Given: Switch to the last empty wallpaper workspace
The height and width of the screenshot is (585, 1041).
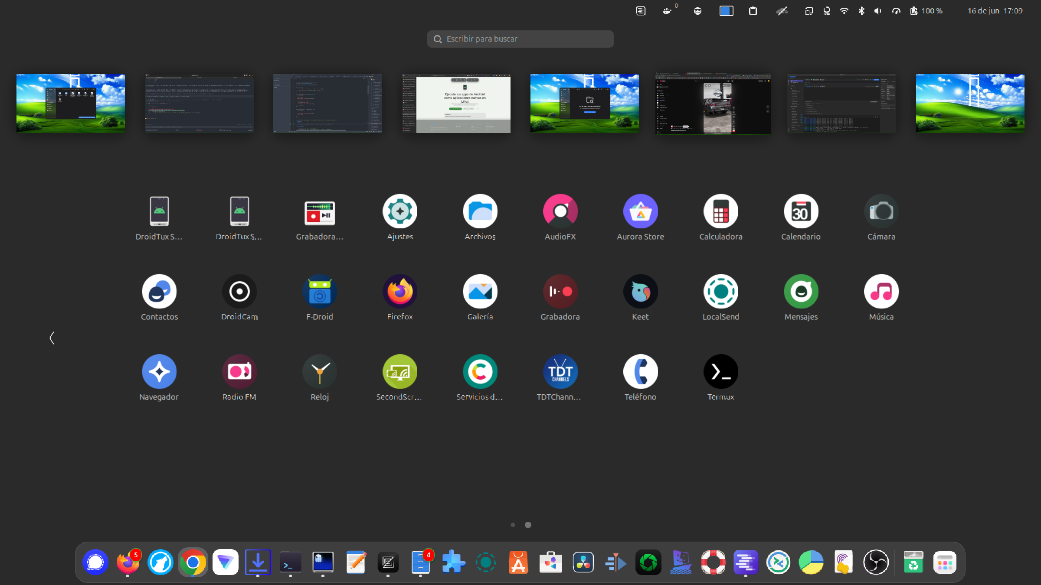Looking at the screenshot, I should coord(970,103).
